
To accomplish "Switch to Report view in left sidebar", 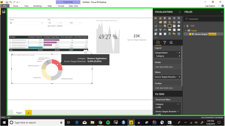I will click(4, 12).
